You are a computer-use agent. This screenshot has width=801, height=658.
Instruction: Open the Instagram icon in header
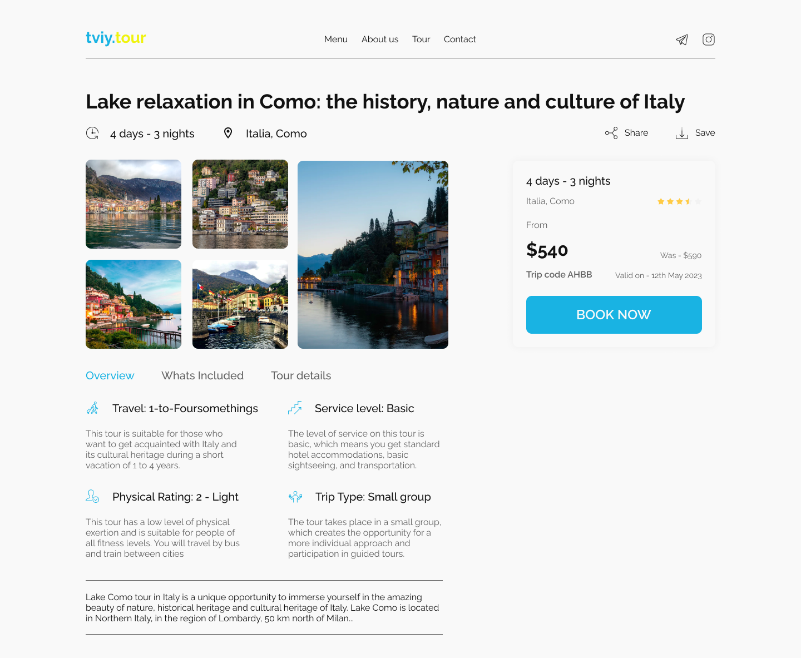[709, 39]
